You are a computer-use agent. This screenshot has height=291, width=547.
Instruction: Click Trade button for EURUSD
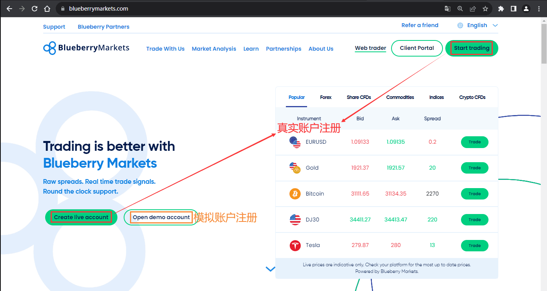(474, 142)
